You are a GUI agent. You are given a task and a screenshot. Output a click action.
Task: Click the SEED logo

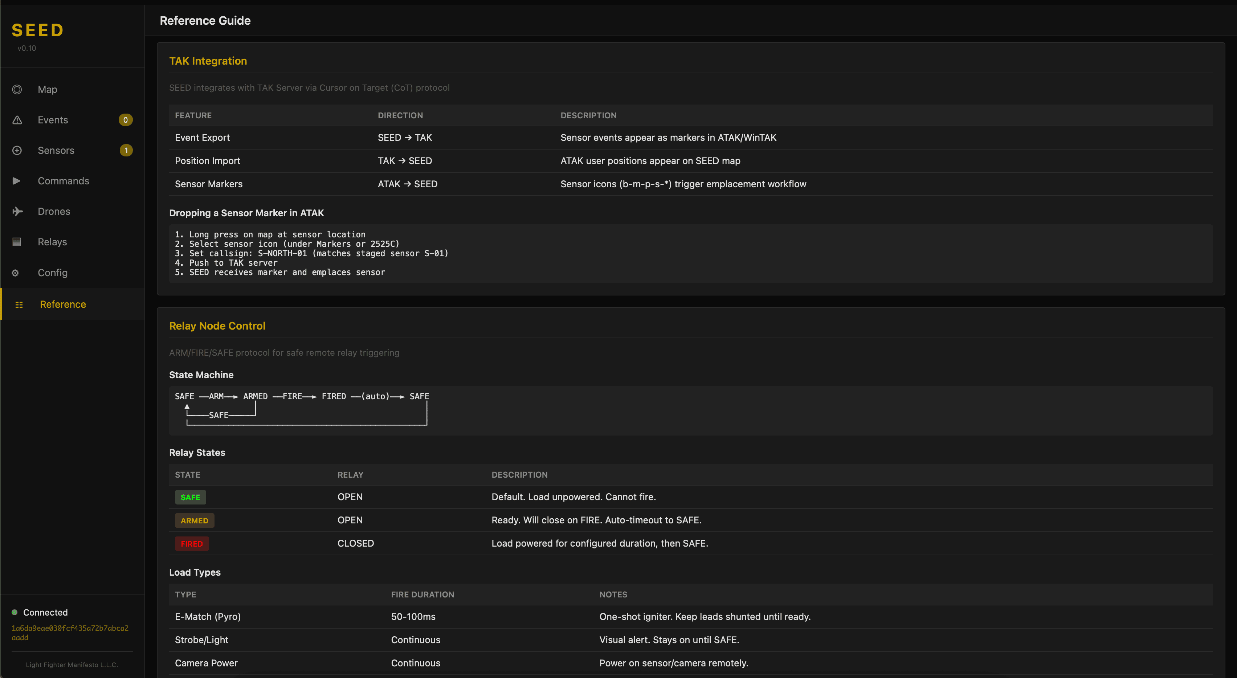37,30
